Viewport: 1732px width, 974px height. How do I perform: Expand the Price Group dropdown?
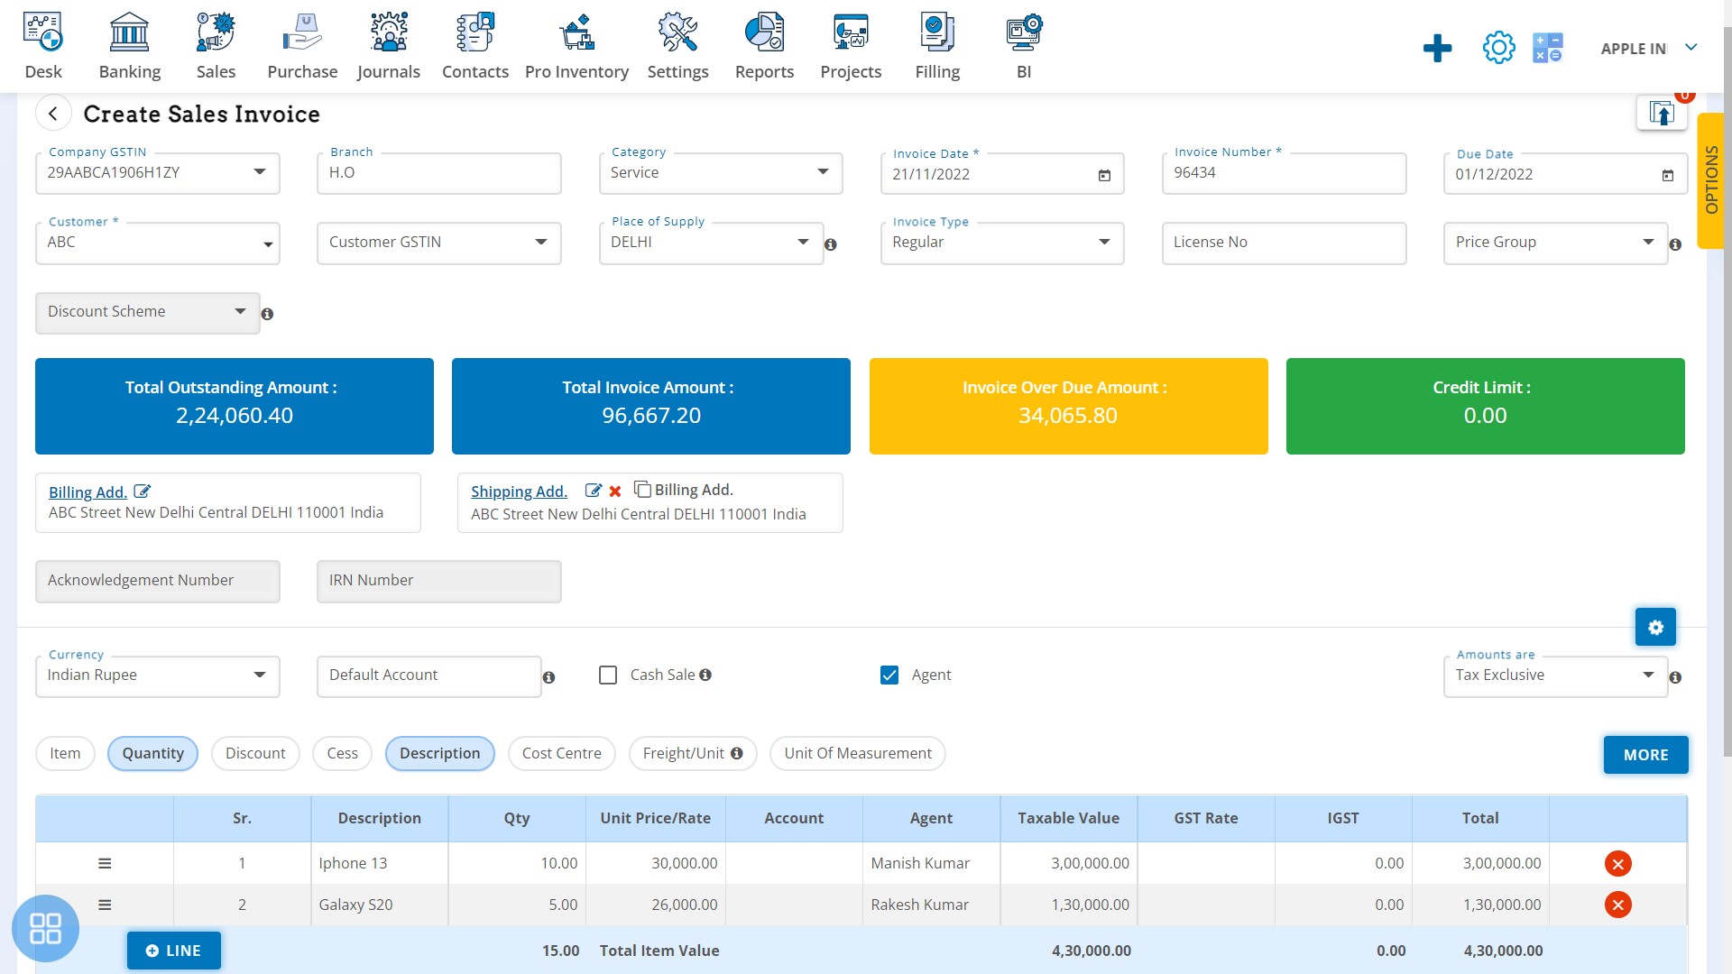1555,243
